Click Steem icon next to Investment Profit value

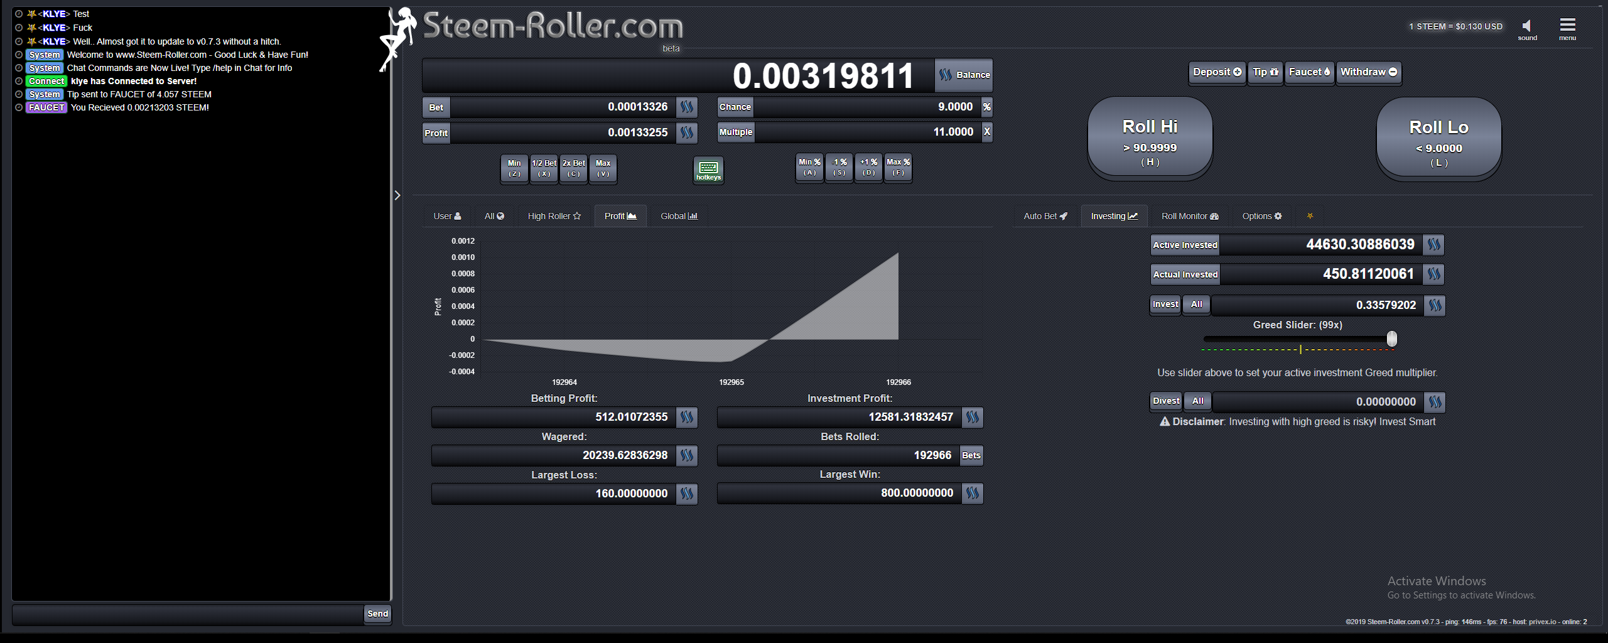point(973,417)
